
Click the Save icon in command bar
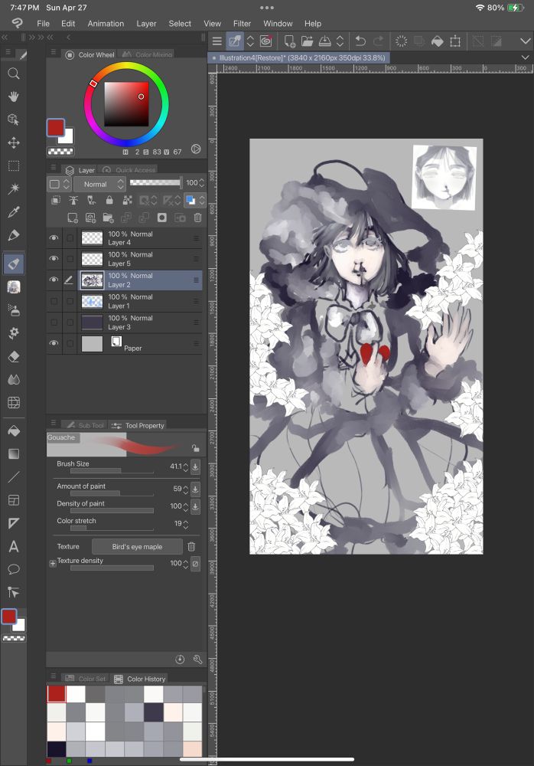[x=324, y=41]
